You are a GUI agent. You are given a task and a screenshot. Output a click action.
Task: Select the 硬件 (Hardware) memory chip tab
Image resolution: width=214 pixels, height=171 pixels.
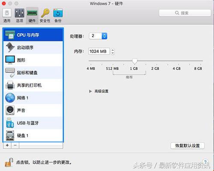[x=32, y=16]
